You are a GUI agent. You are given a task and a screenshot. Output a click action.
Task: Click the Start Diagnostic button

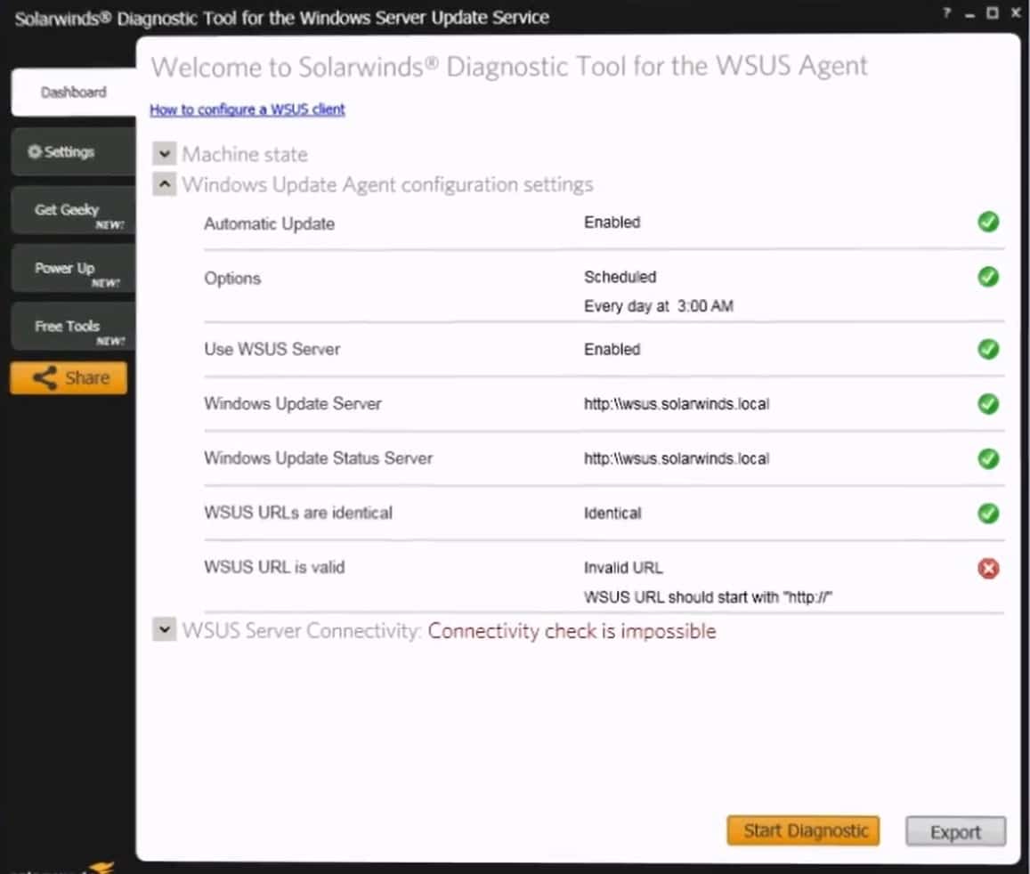tap(803, 830)
